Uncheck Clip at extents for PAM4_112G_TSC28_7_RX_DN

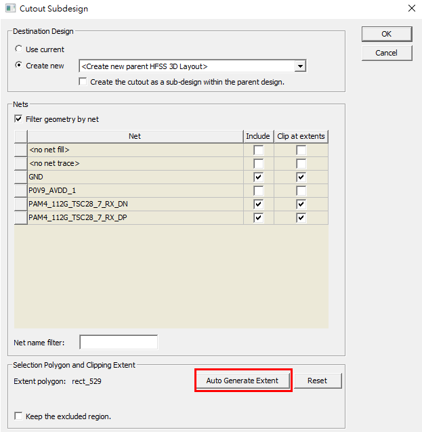point(301,204)
